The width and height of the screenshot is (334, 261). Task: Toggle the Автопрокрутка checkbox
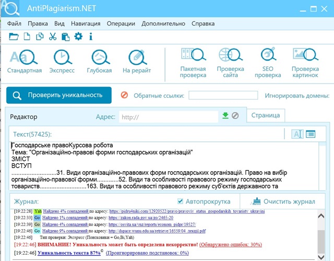[180, 201]
